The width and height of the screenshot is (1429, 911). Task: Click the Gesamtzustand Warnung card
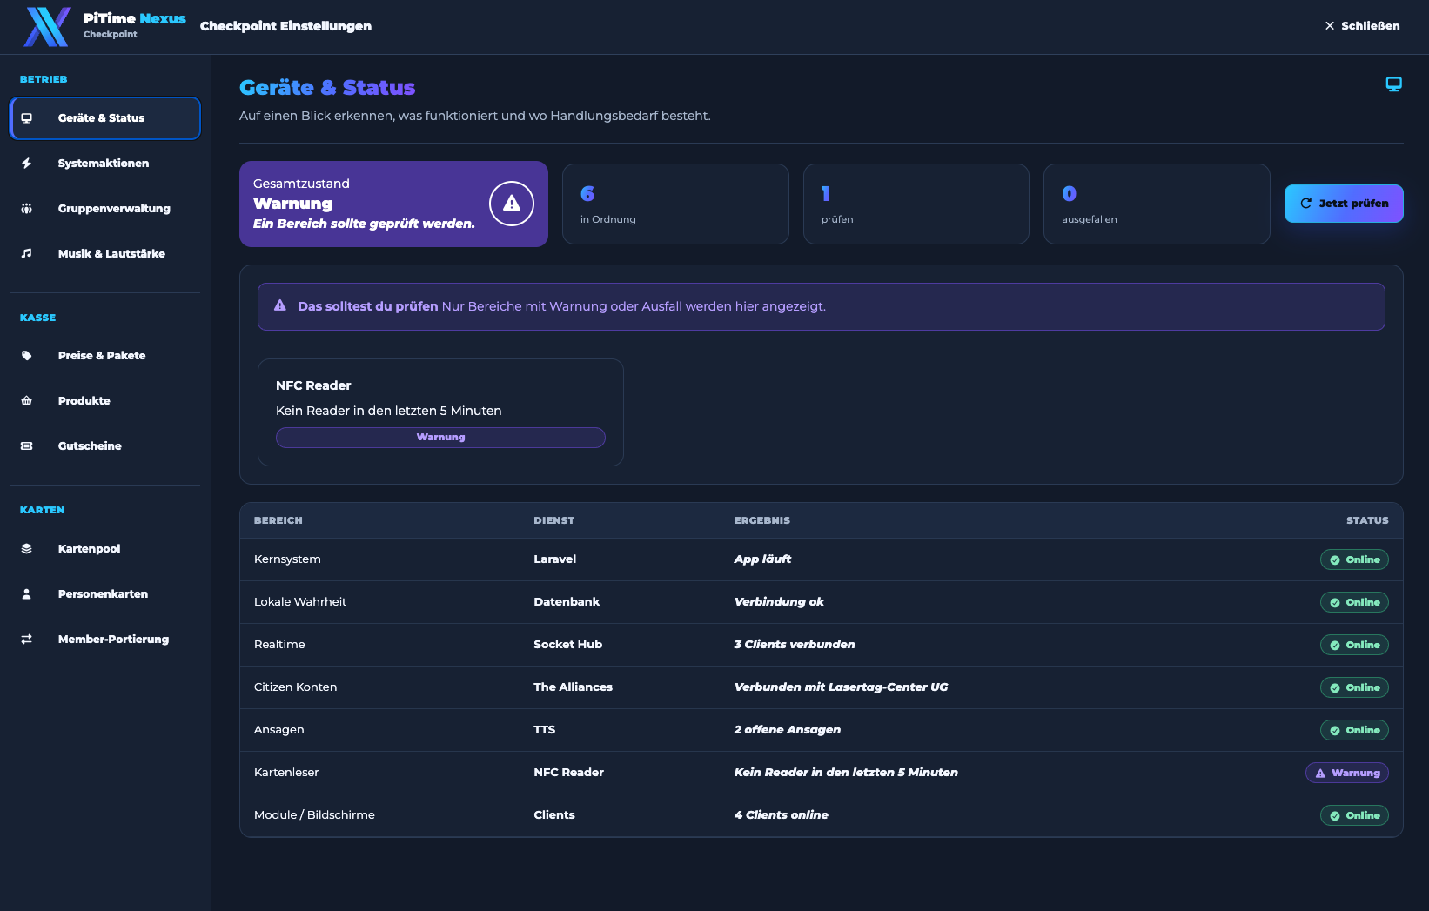click(393, 204)
